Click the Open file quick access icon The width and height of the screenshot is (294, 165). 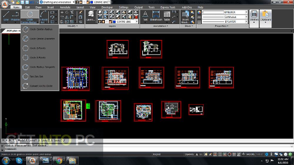18,2
